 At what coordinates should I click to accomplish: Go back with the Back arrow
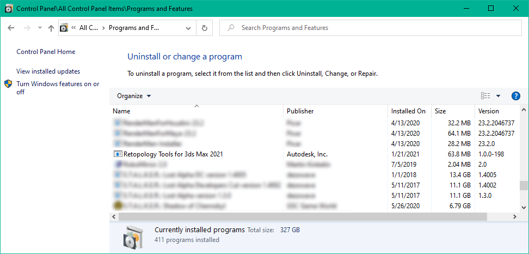11,28
